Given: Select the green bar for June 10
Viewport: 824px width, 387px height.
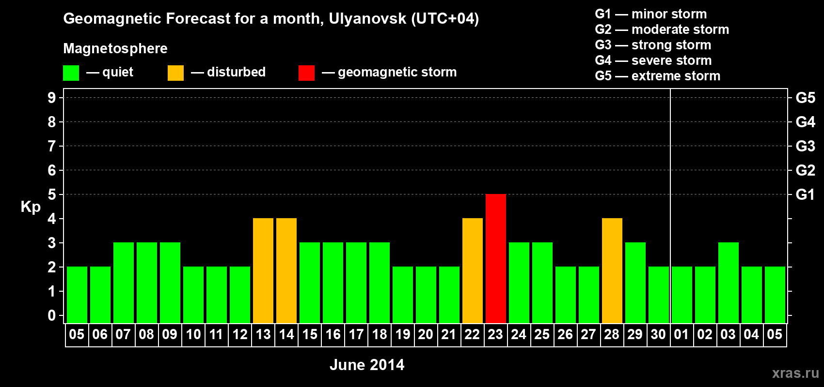Looking at the screenshot, I should click(193, 295).
